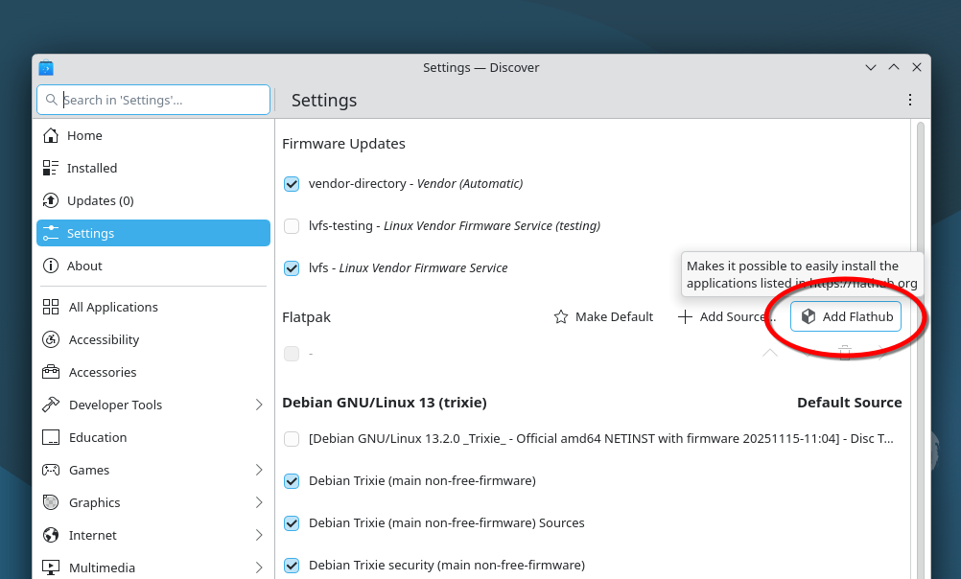961x579 pixels.
Task: Click the Accessories toolbox icon
Action: click(x=51, y=372)
